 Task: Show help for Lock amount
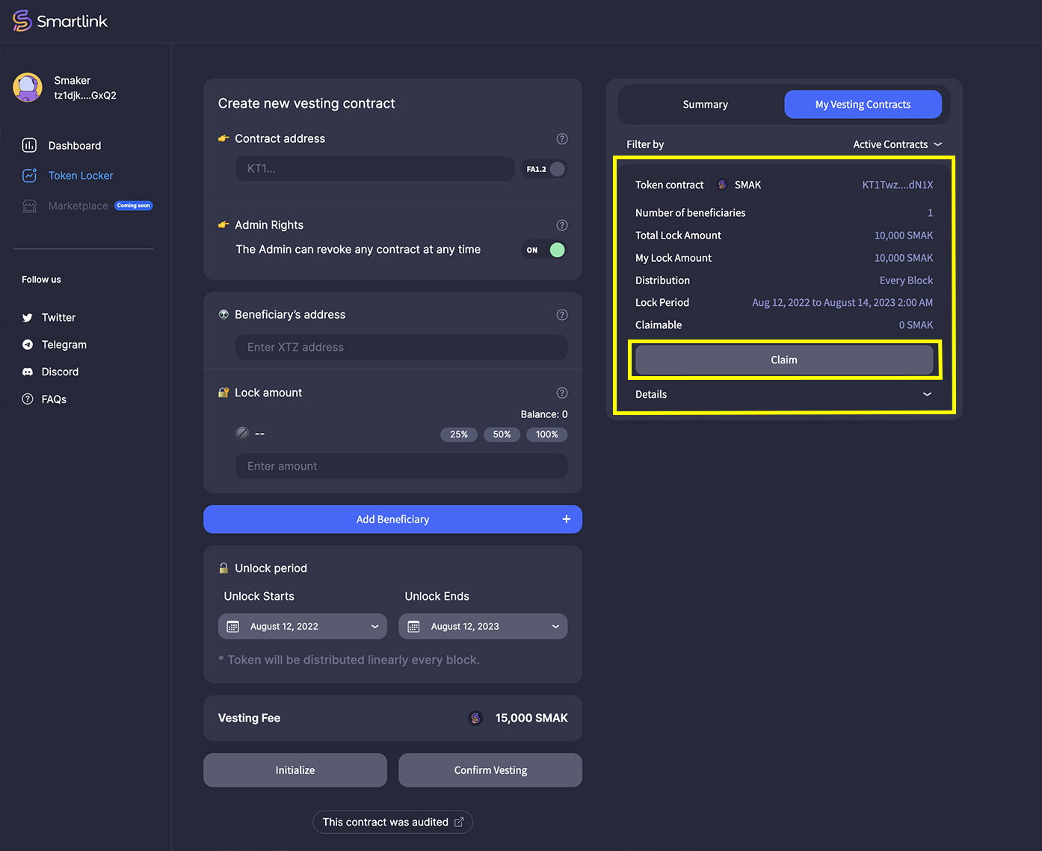[x=562, y=393]
